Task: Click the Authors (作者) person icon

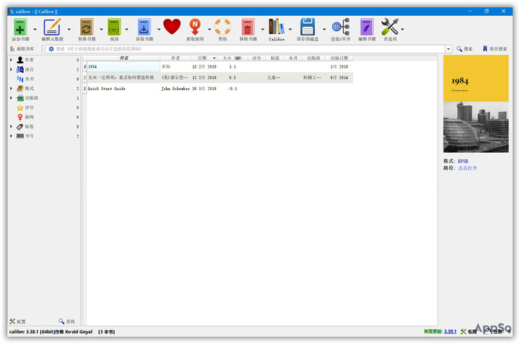Action: coord(20,60)
